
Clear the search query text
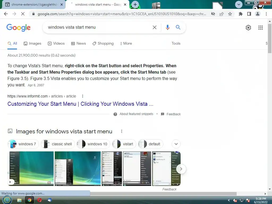tap(155, 27)
